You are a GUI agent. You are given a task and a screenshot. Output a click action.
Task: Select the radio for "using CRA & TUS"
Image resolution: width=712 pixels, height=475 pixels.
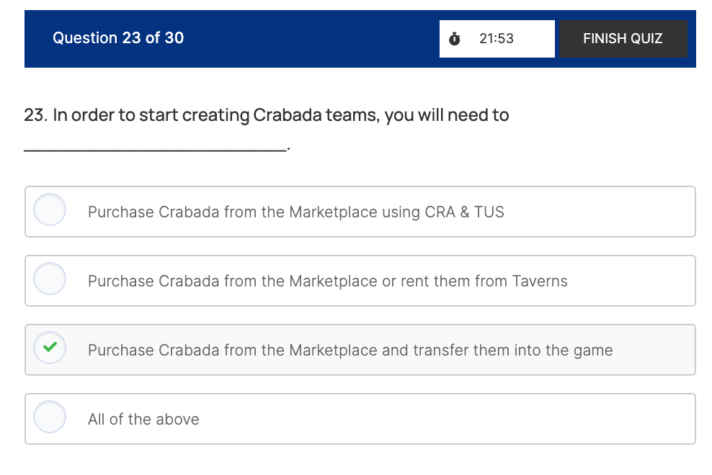(x=50, y=210)
